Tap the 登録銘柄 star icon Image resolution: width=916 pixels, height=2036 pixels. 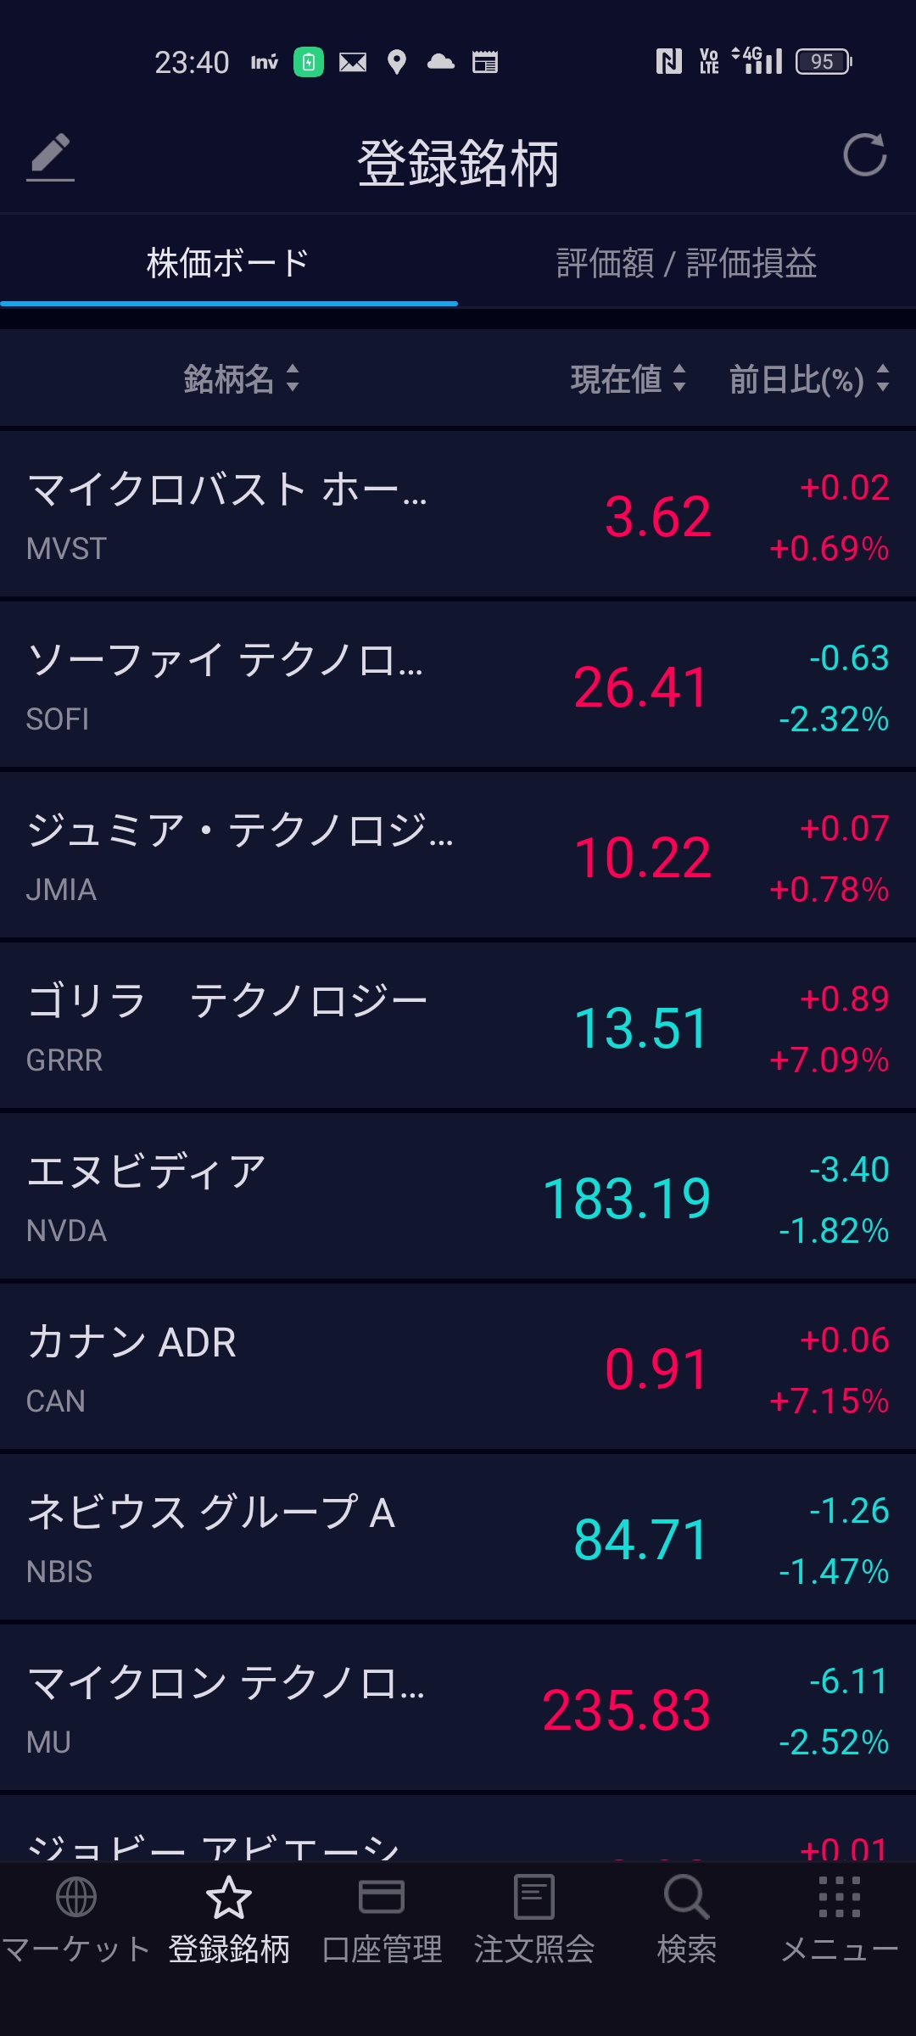click(x=229, y=1897)
